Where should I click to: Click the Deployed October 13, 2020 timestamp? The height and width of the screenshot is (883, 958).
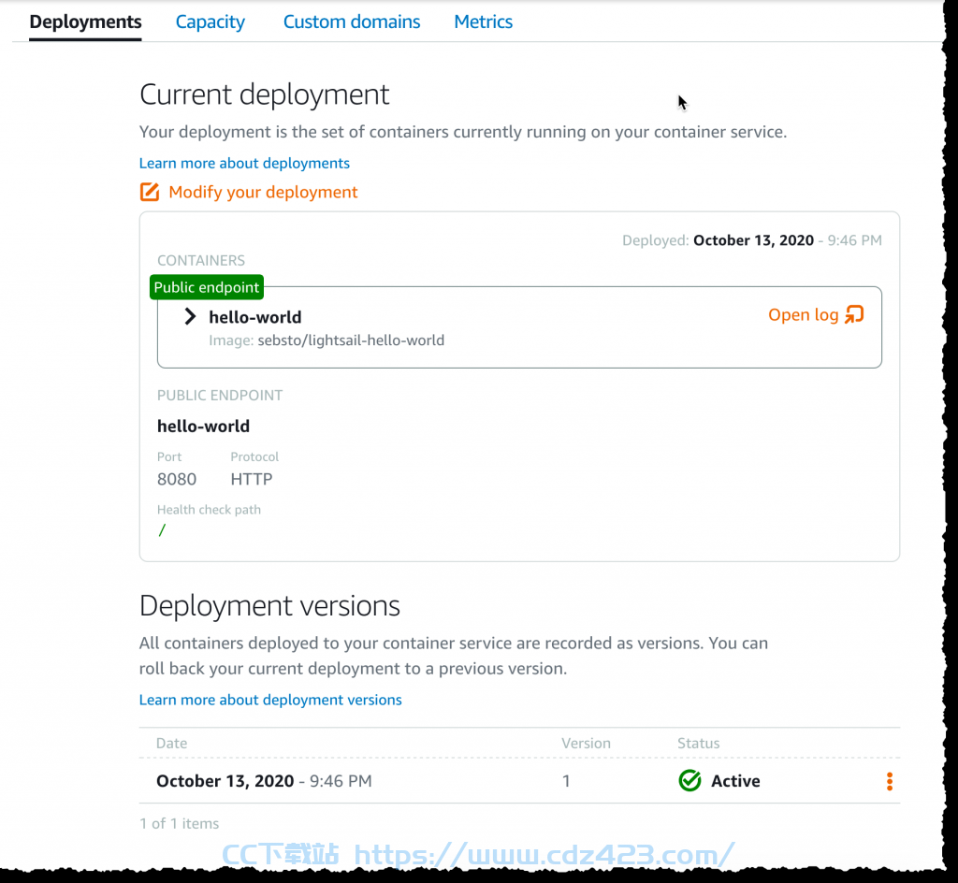point(752,240)
